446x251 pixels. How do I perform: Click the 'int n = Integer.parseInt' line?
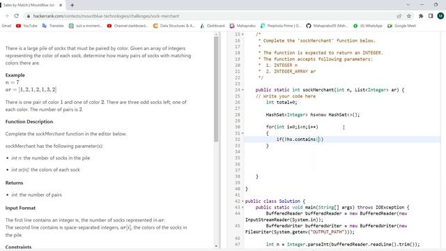343,245
